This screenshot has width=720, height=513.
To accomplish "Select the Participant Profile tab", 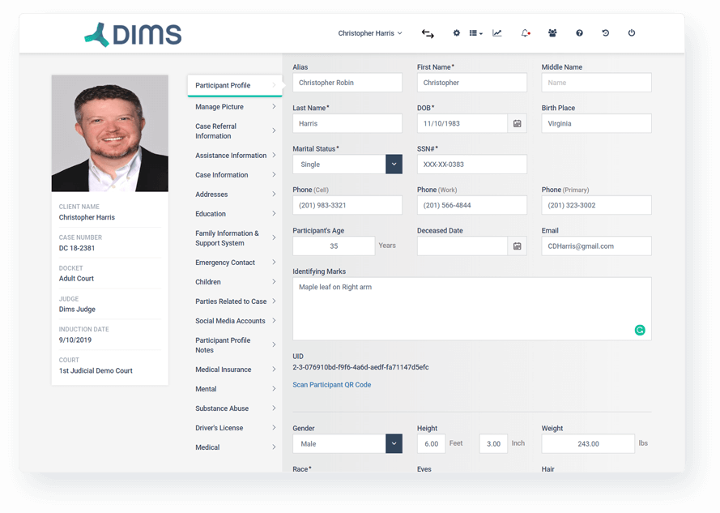I will tap(235, 86).
